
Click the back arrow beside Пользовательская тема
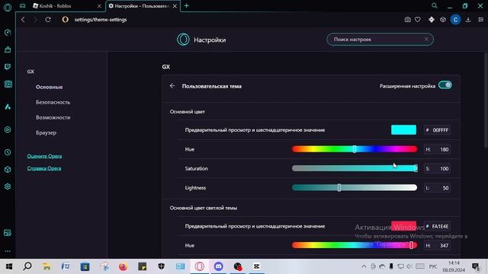(x=172, y=86)
